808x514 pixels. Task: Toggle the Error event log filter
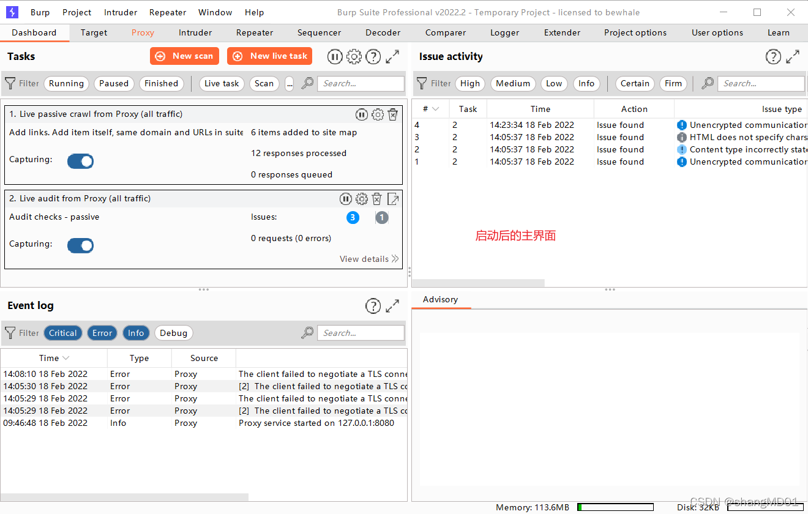[102, 333]
